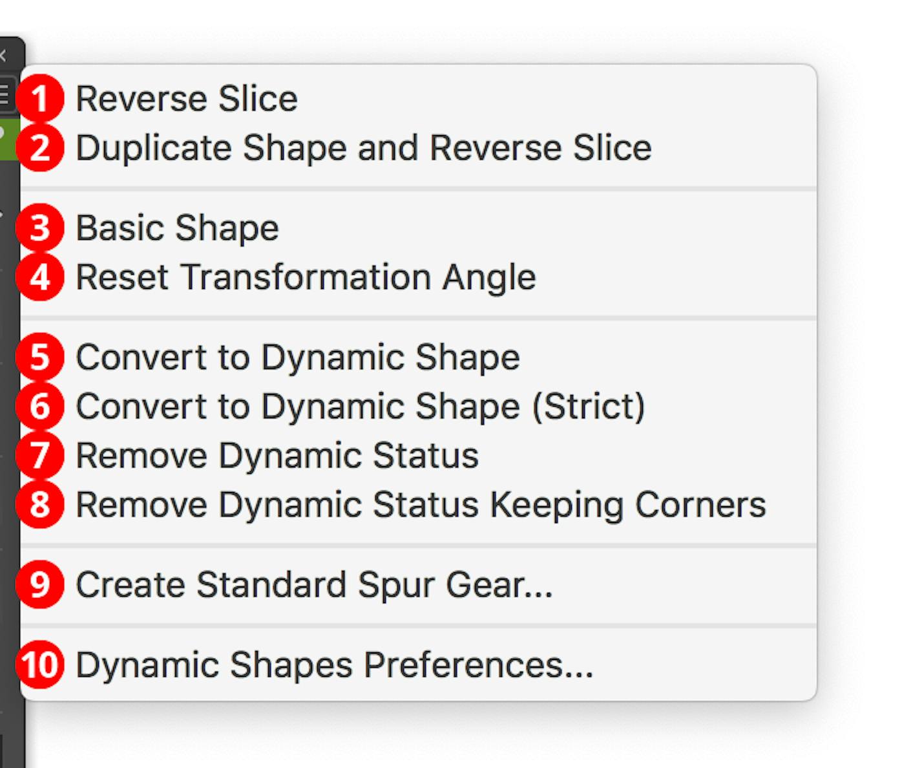Click the red badge numbered 5
Image resolution: width=902 pixels, height=768 pixels.
tap(41, 357)
